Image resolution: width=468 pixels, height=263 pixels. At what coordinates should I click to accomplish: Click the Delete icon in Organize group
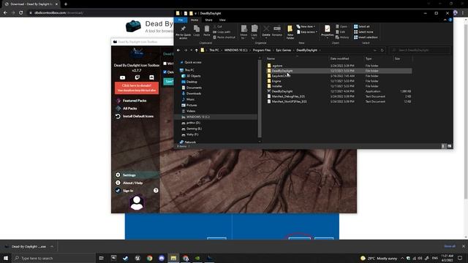coord(266,31)
